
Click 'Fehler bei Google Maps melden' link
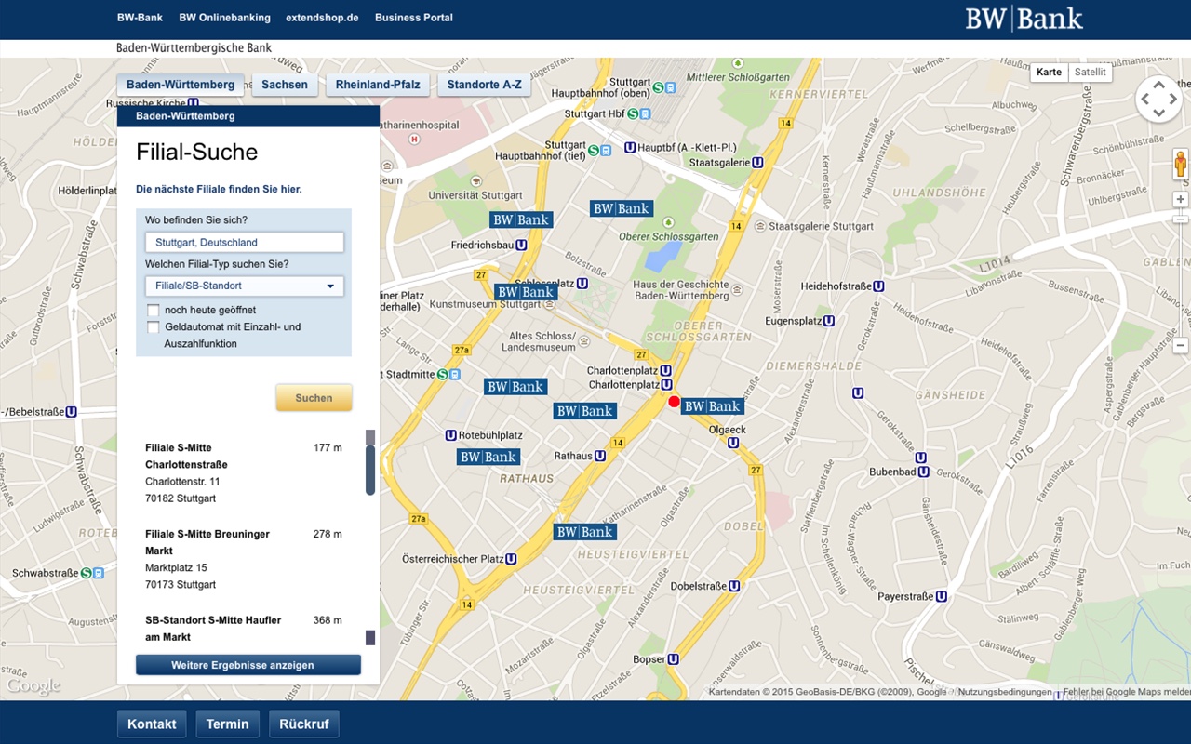pyautogui.click(x=1127, y=692)
